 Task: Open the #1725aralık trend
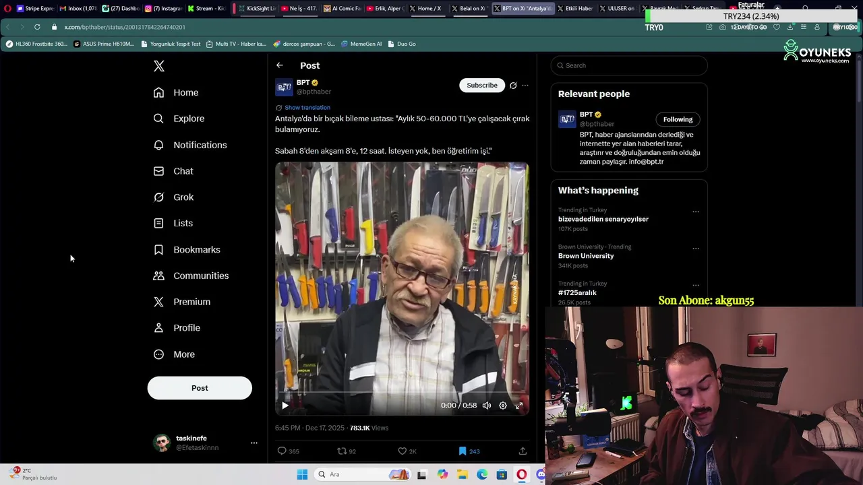pyautogui.click(x=577, y=293)
